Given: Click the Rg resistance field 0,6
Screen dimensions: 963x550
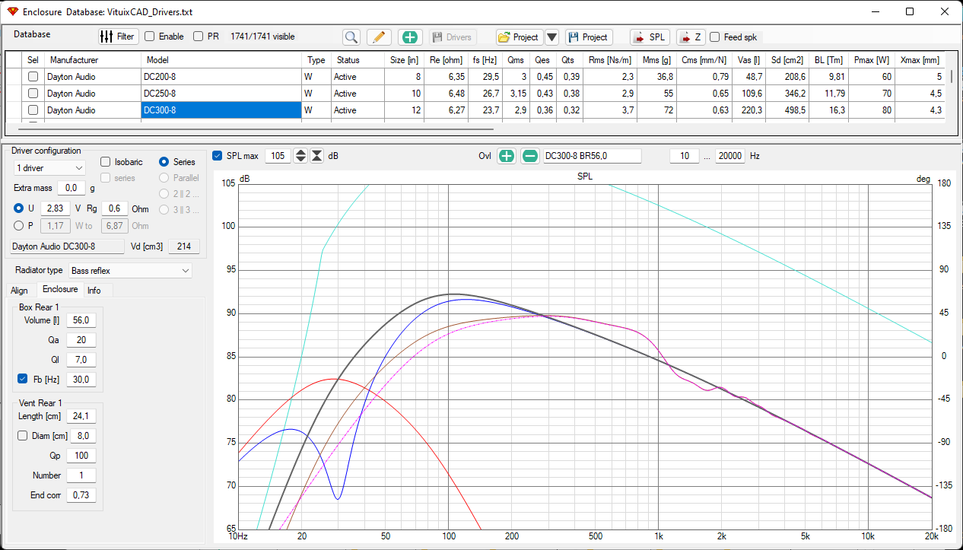Looking at the screenshot, I should click(116, 208).
